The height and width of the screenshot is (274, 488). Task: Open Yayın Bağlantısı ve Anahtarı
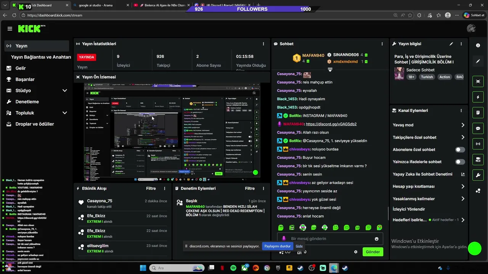[x=41, y=57]
